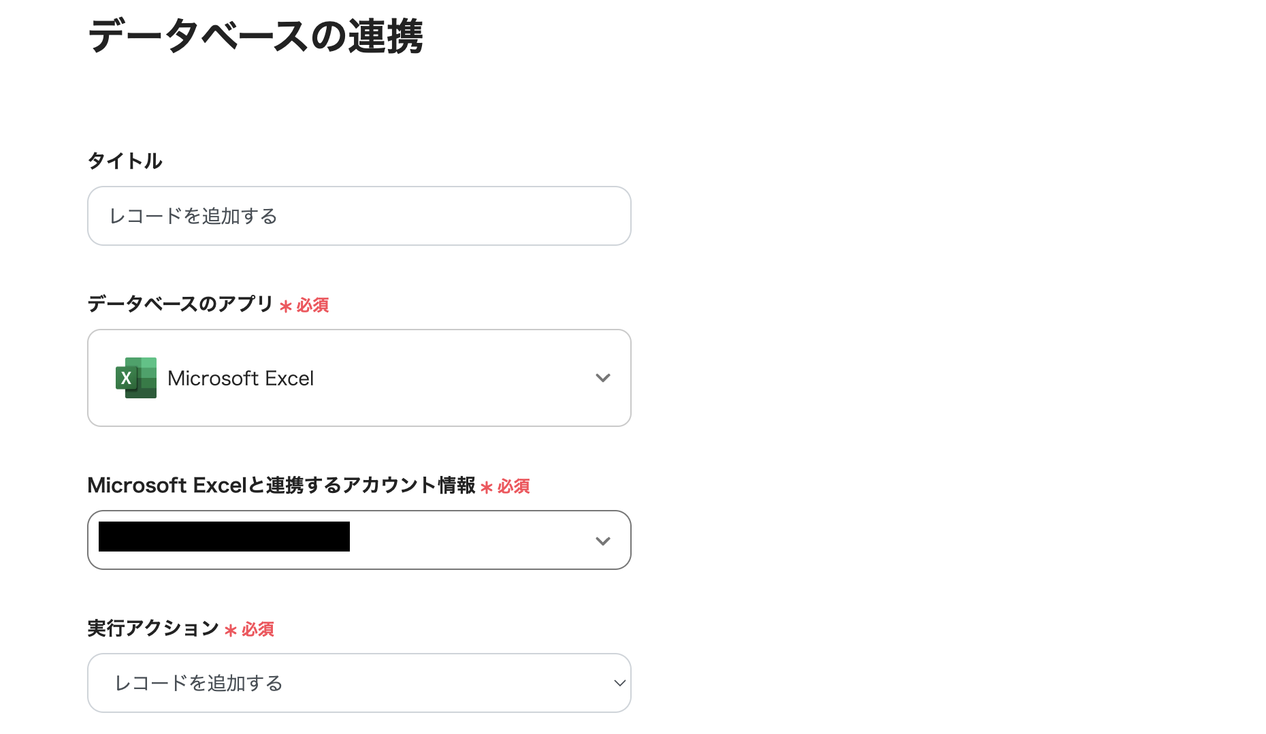Click the レコードを追加する placeholder text box
This screenshot has height=734, width=1266.
tap(359, 216)
